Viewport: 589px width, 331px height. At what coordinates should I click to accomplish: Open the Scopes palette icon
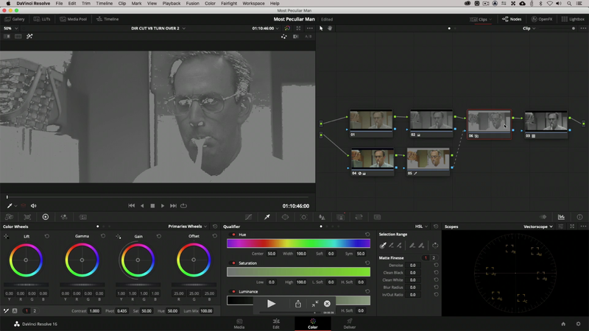[561, 217]
